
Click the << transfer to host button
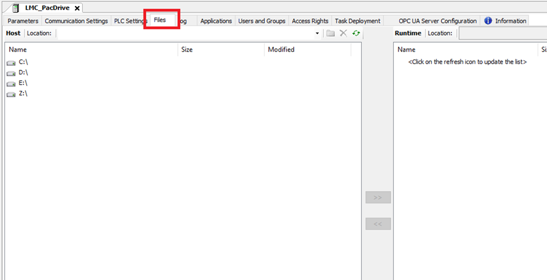[x=378, y=224]
